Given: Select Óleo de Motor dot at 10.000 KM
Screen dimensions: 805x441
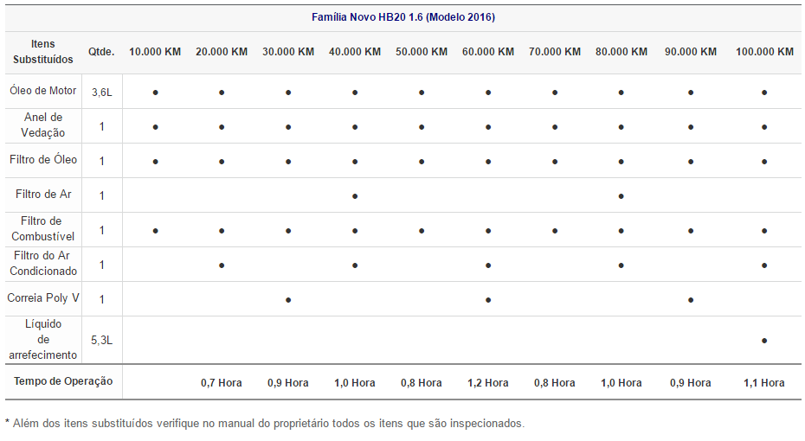Looking at the screenshot, I should (x=155, y=93).
